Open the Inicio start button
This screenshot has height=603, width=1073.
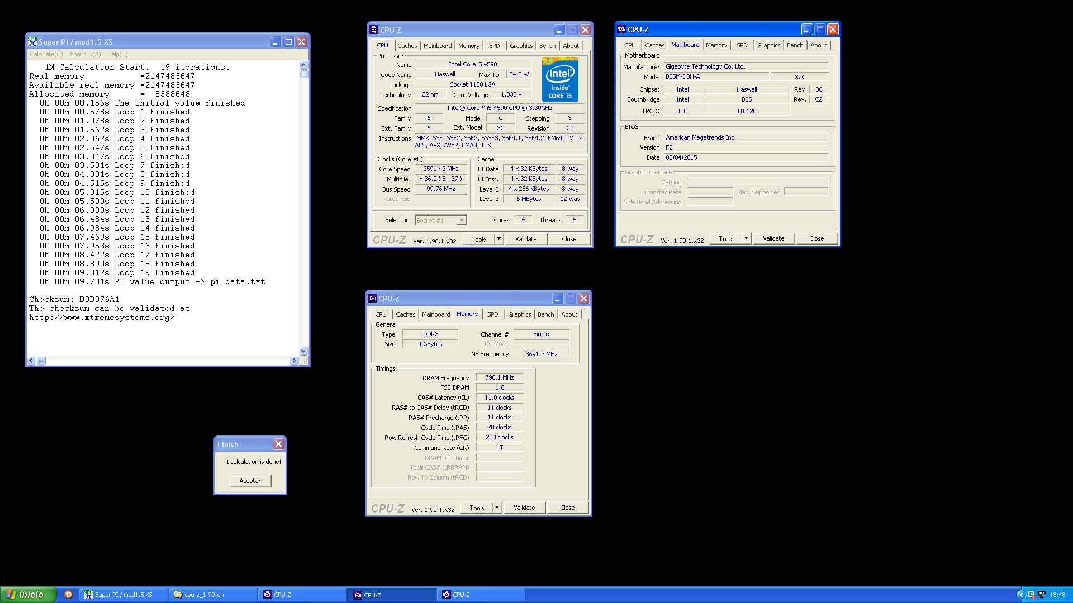(x=28, y=595)
